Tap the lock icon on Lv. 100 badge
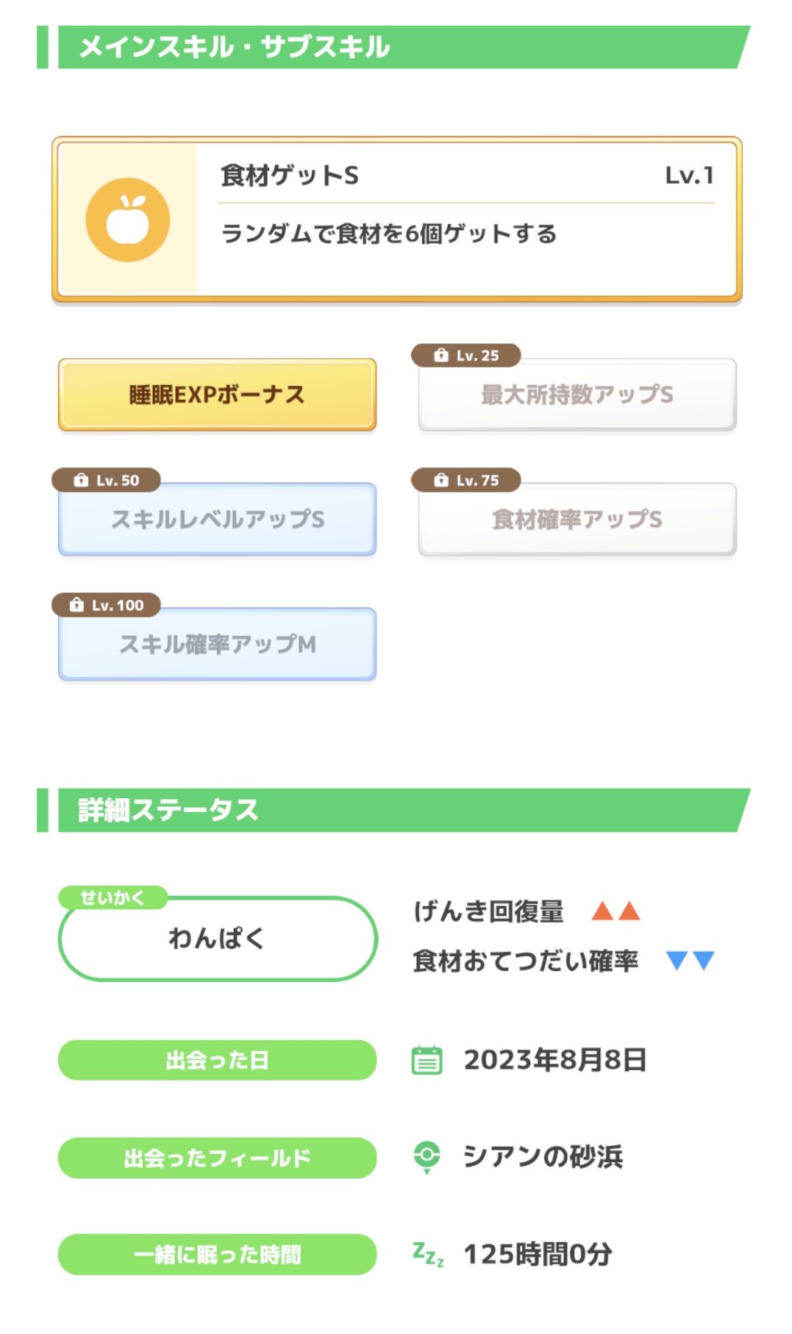This screenshot has height=1334, width=792. click(x=76, y=606)
